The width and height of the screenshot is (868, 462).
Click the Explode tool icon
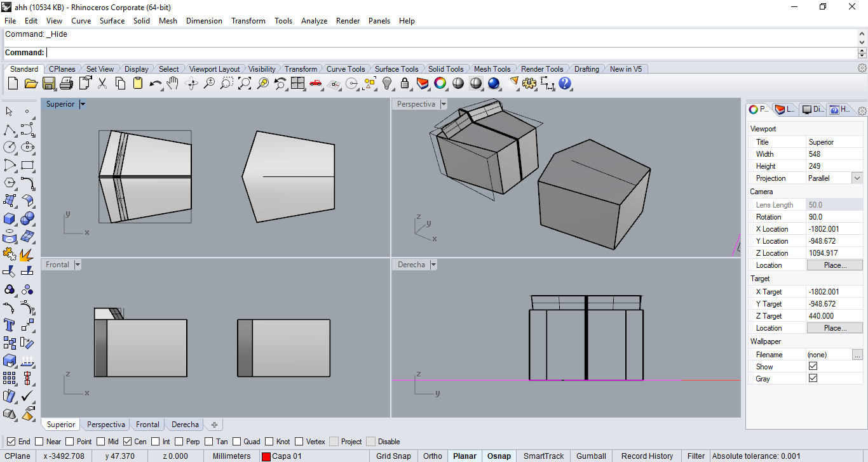(27, 254)
